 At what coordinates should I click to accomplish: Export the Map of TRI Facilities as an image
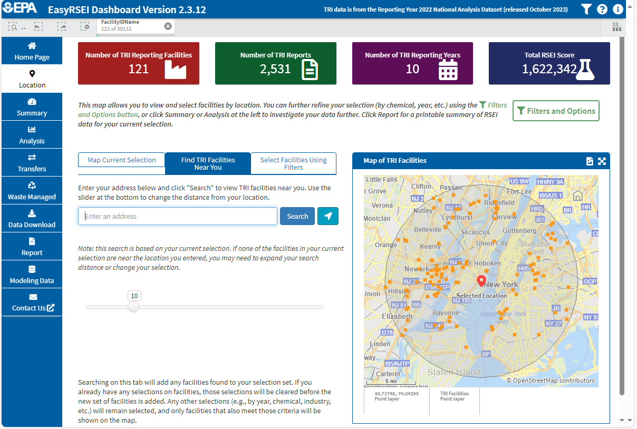coord(590,161)
